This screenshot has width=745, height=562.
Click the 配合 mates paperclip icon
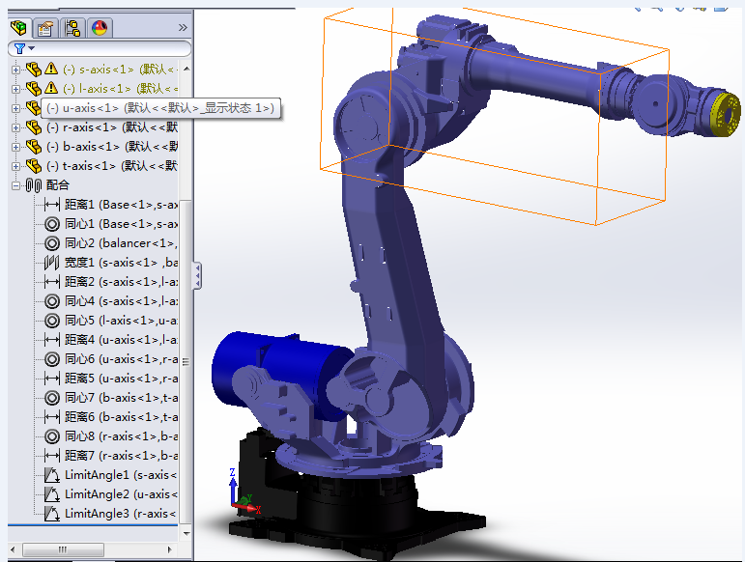34,185
